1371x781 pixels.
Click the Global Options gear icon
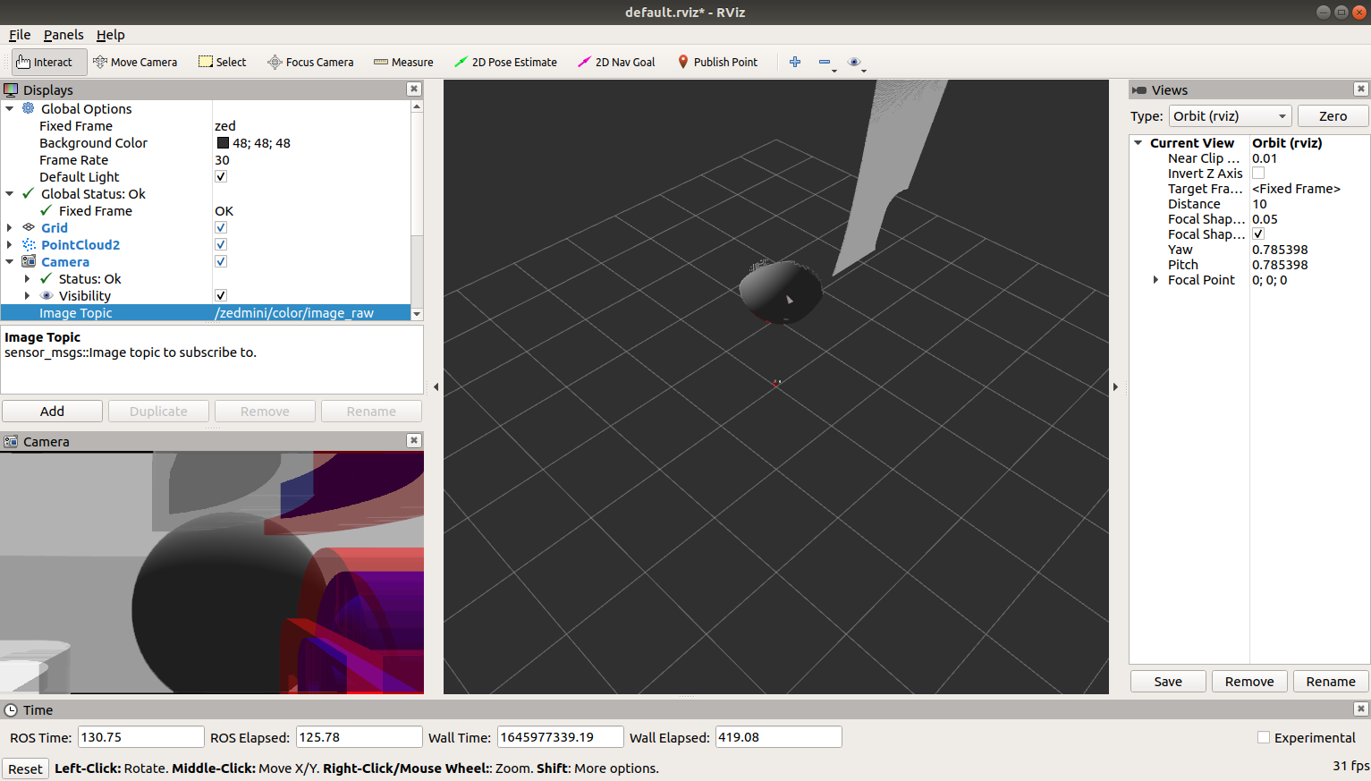pos(29,108)
